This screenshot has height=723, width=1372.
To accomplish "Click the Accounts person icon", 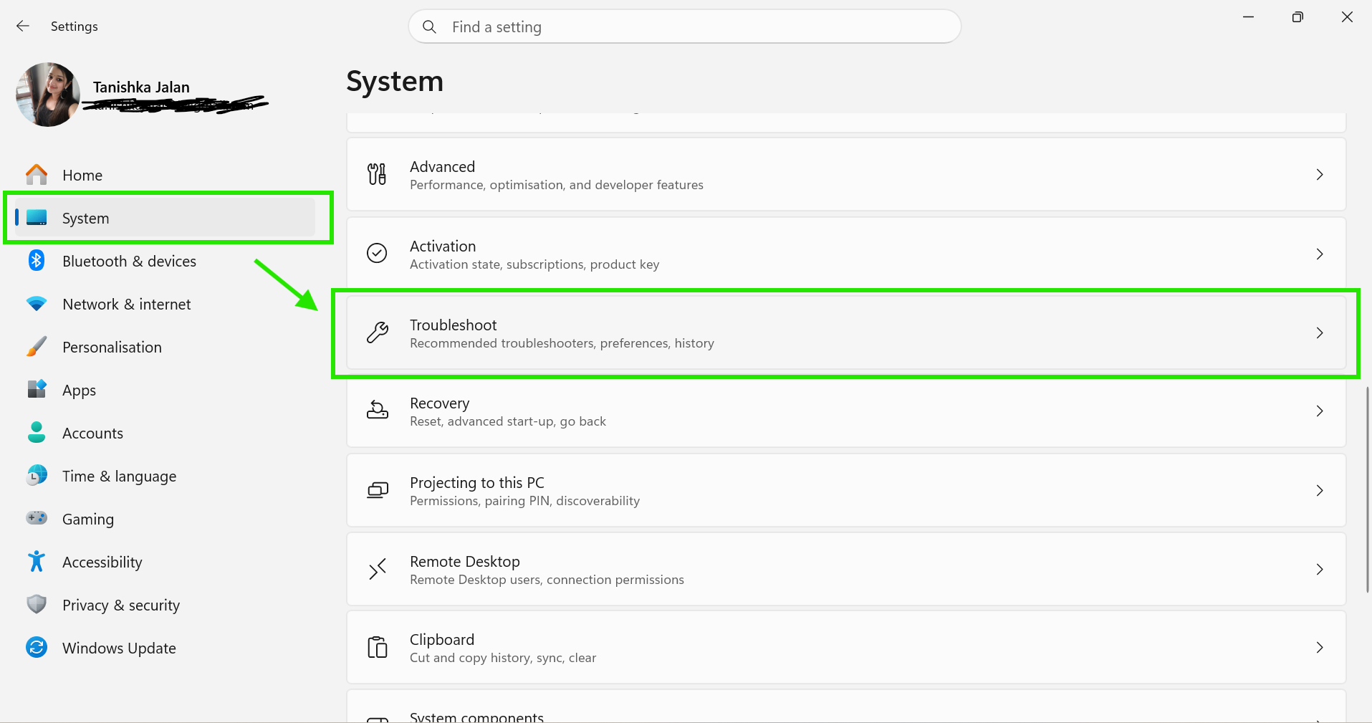I will click(x=37, y=432).
